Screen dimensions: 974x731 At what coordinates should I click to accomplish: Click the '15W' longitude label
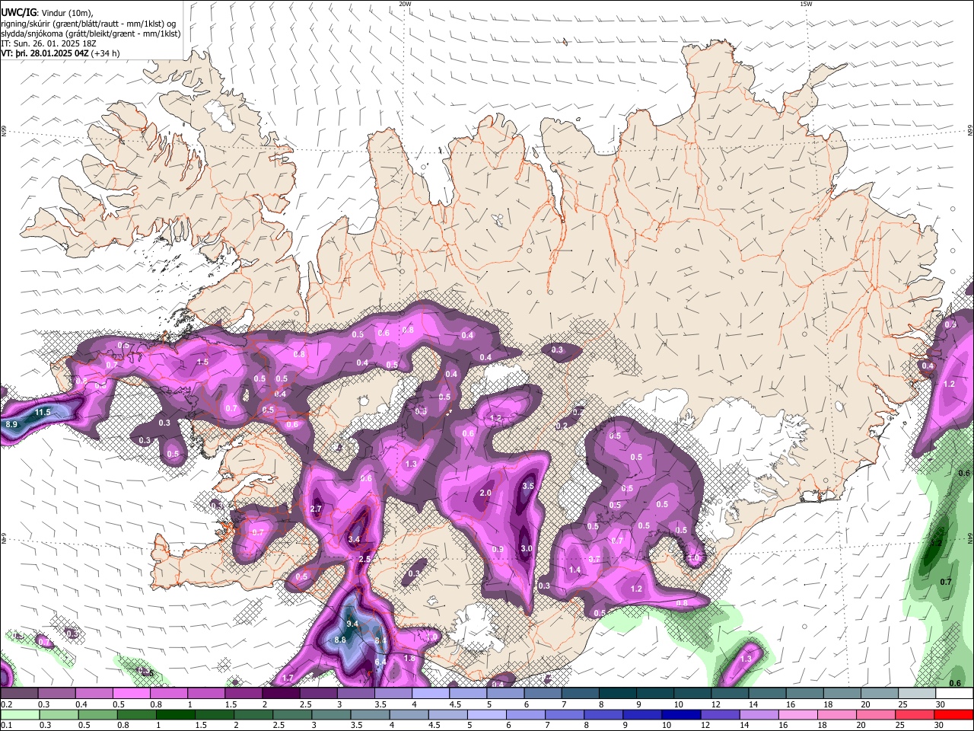pyautogui.click(x=806, y=4)
